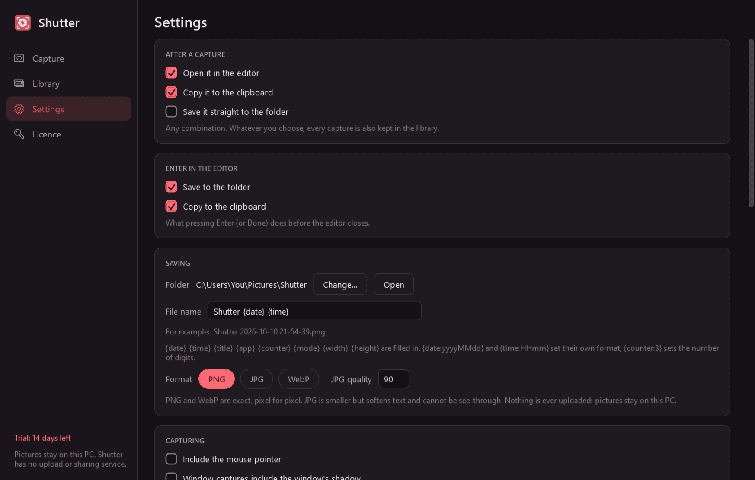Image resolution: width=755 pixels, height=480 pixels.
Task: Click the JPG quality value field
Action: point(393,379)
